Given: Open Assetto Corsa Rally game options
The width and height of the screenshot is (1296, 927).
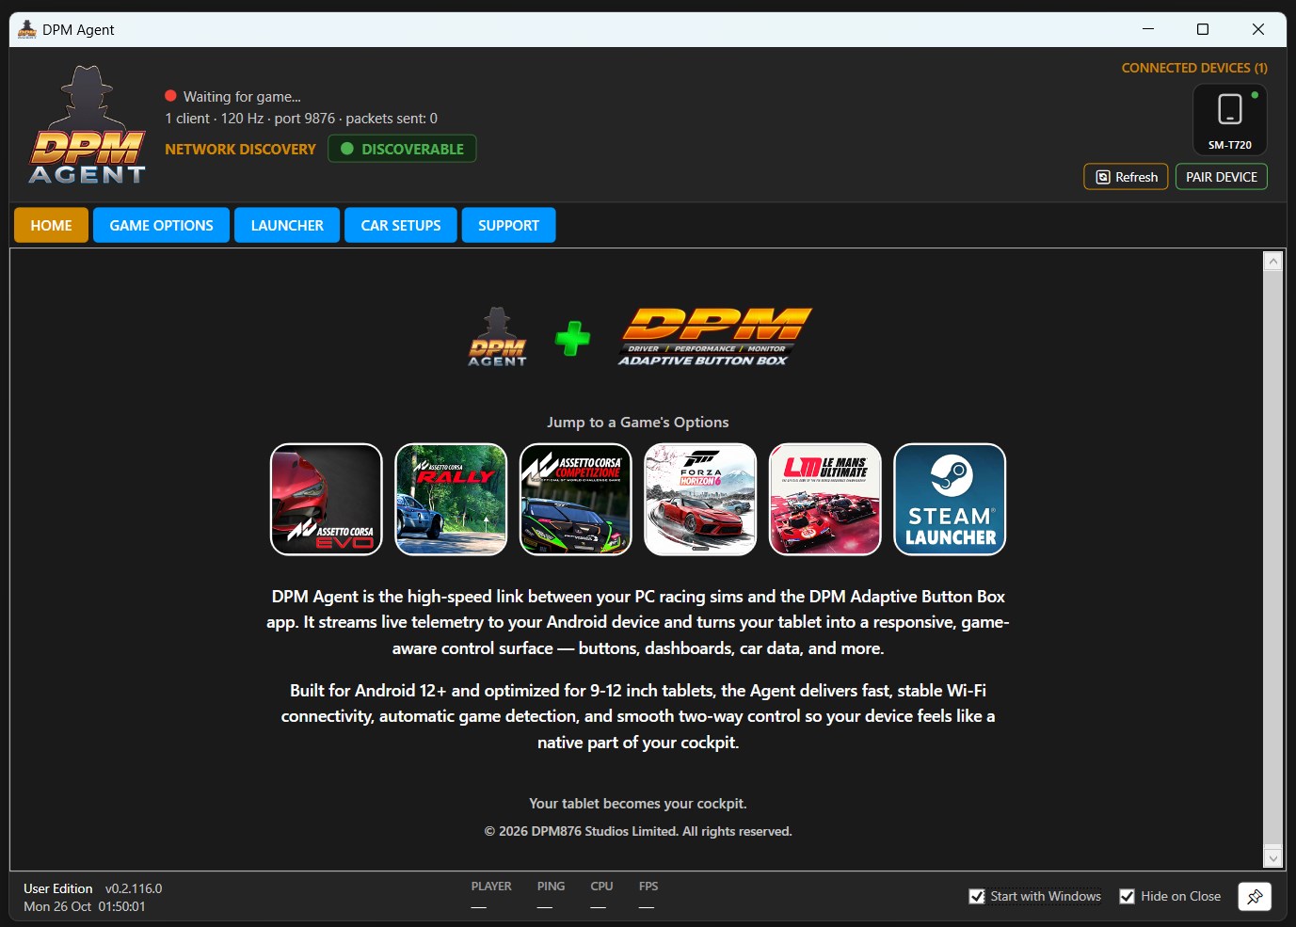Looking at the screenshot, I should (451, 500).
